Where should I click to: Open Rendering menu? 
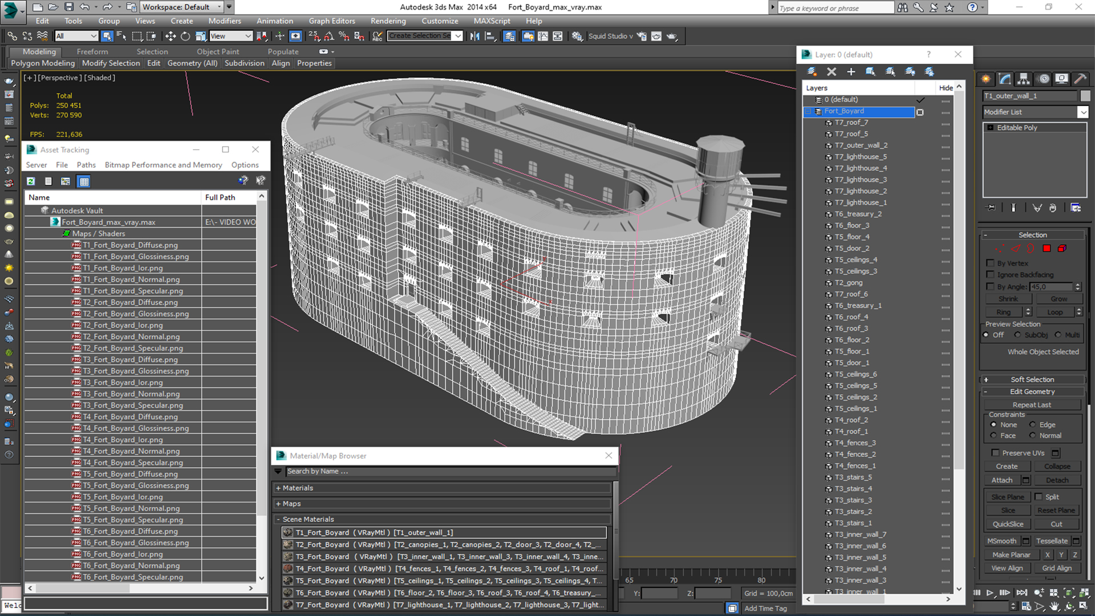pos(388,21)
